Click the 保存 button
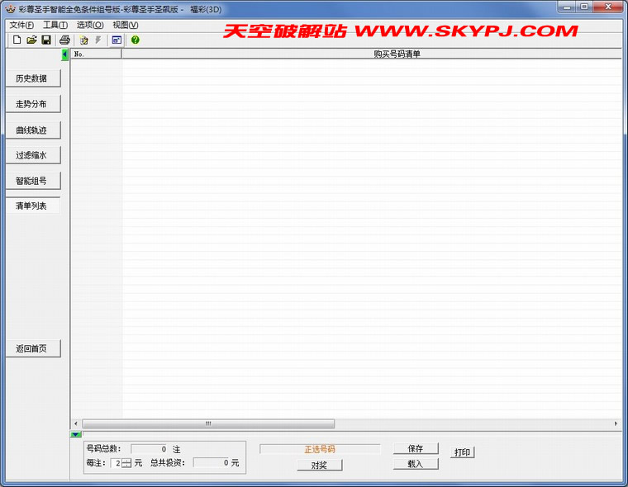This screenshot has width=628, height=487. click(415, 448)
